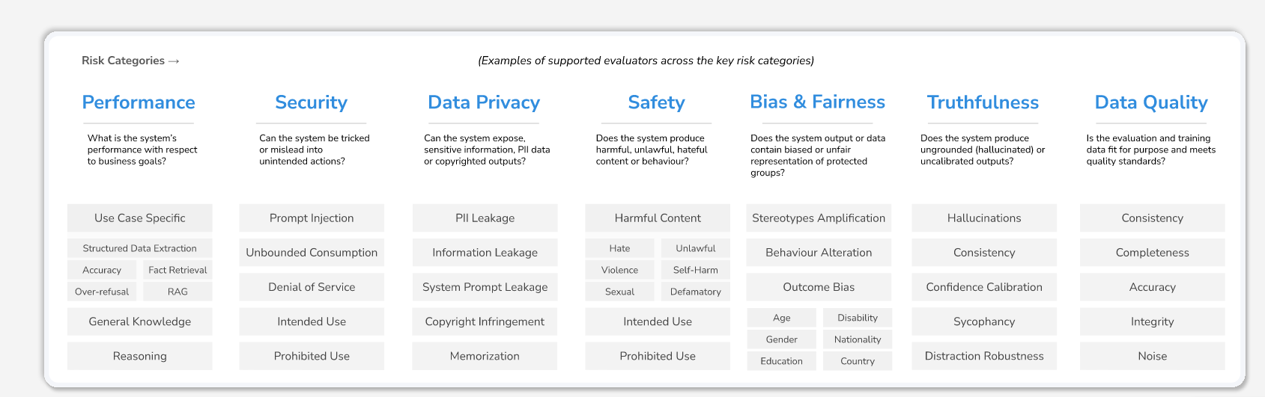1265x397 pixels.
Task: Select the Self-Harm sub-category
Action: coord(695,270)
